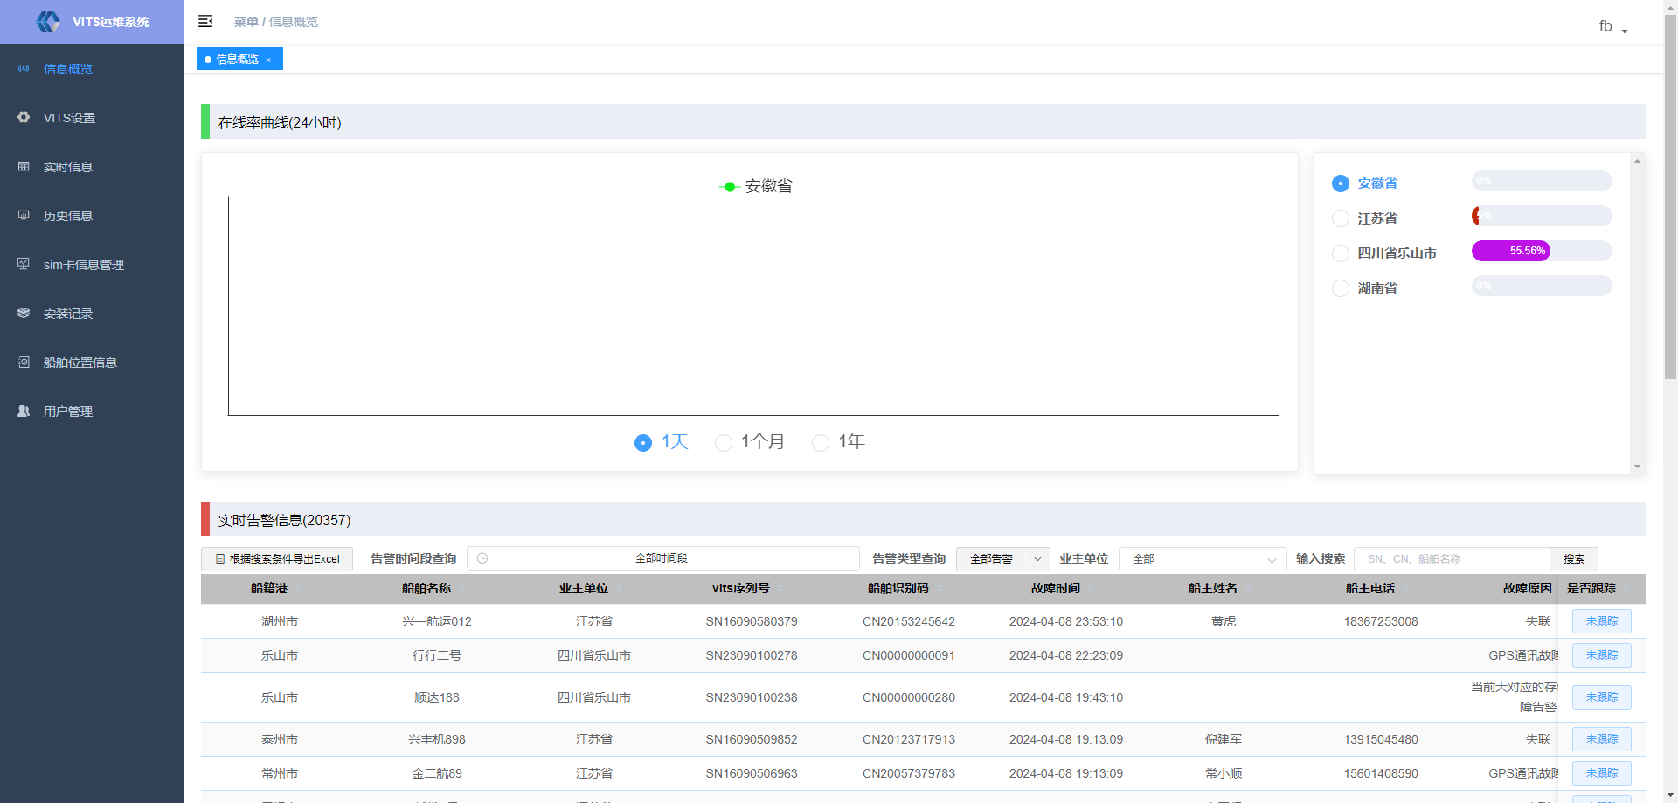Click the 江苏省 online rate progress bar
This screenshot has width=1678, height=803.
point(1542,216)
